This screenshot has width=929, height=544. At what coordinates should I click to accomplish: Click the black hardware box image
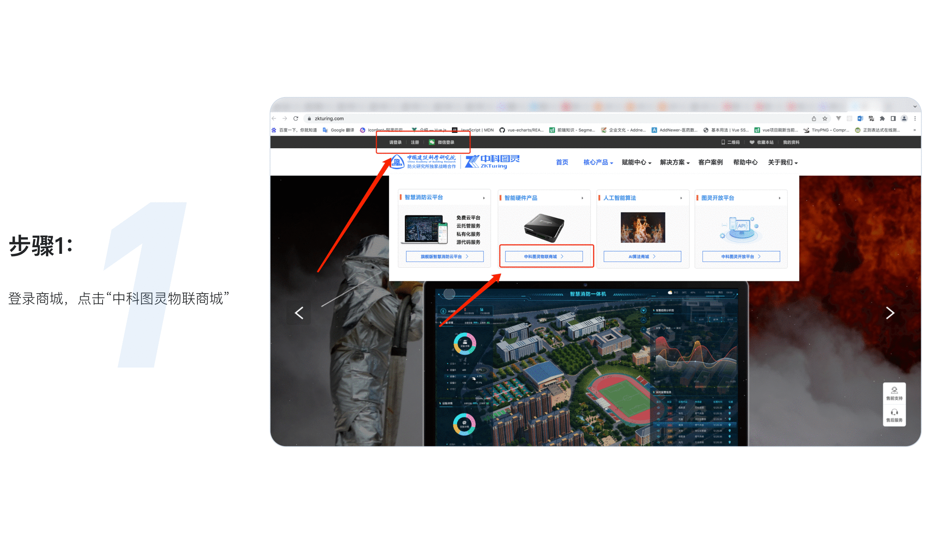click(x=544, y=228)
